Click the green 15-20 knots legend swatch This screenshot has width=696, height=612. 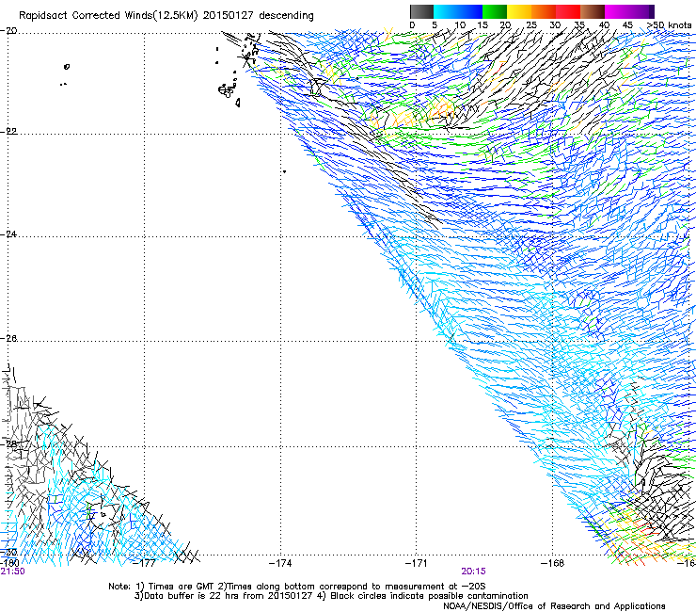495,11
